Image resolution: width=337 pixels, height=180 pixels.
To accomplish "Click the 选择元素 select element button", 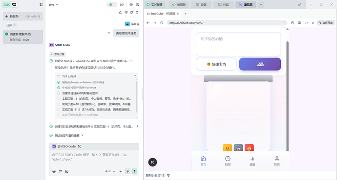I will 326,23.
